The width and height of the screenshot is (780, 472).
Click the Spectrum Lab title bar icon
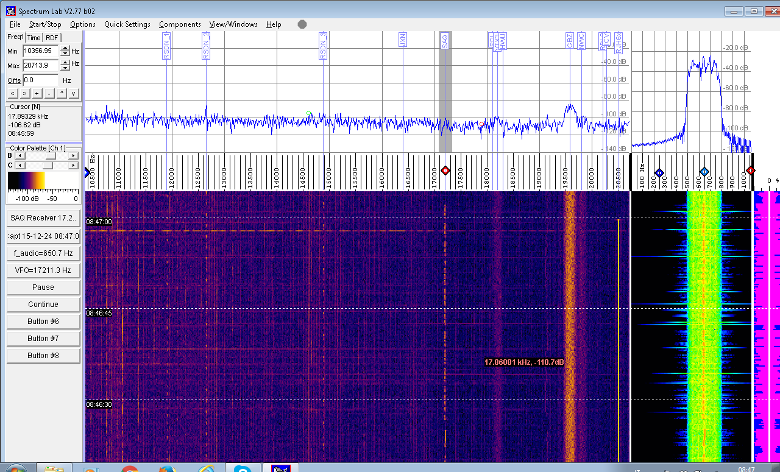pyautogui.click(x=10, y=11)
